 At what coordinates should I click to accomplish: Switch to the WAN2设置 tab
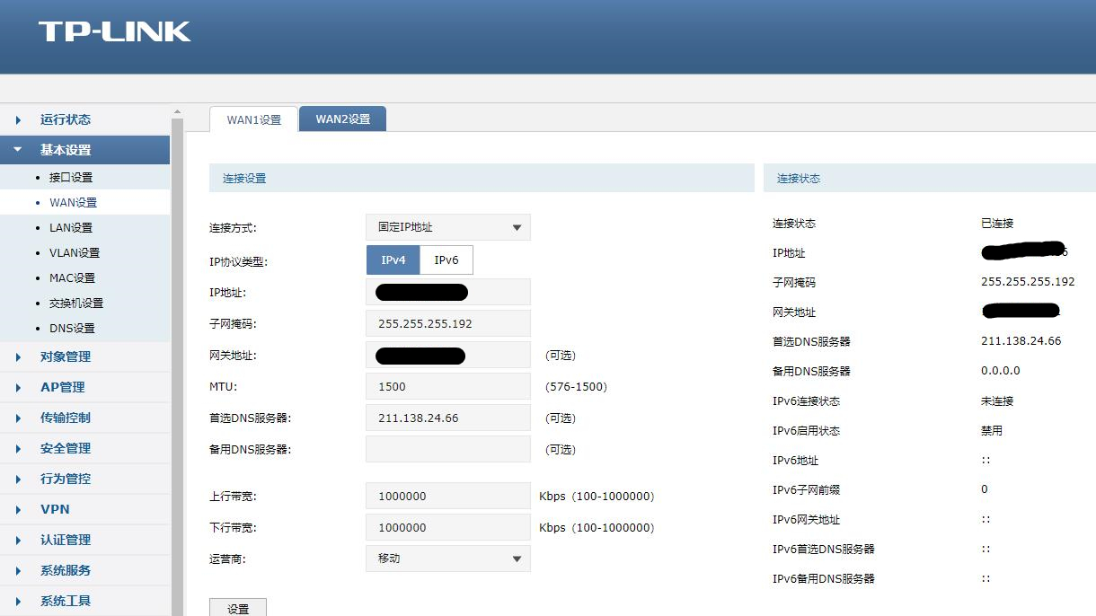tap(342, 118)
